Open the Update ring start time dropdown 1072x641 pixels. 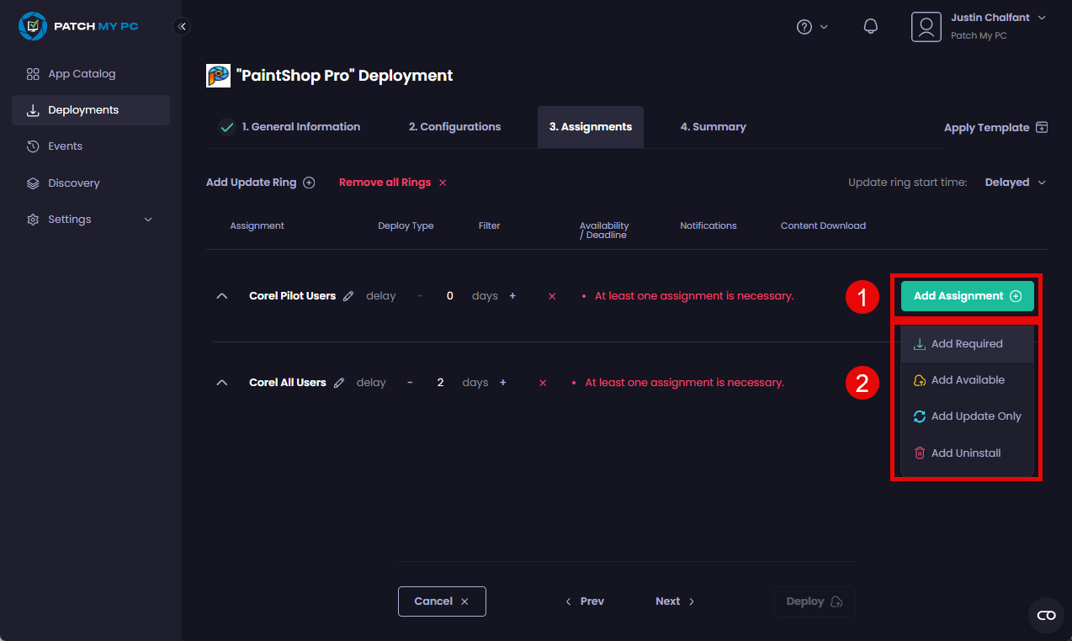(x=1015, y=182)
